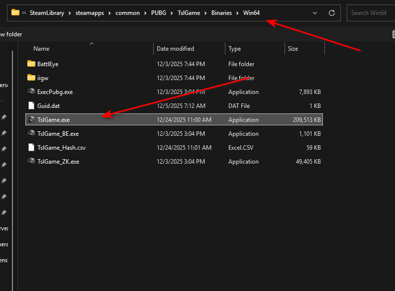
Task: Sort files by Size column
Action: point(293,49)
